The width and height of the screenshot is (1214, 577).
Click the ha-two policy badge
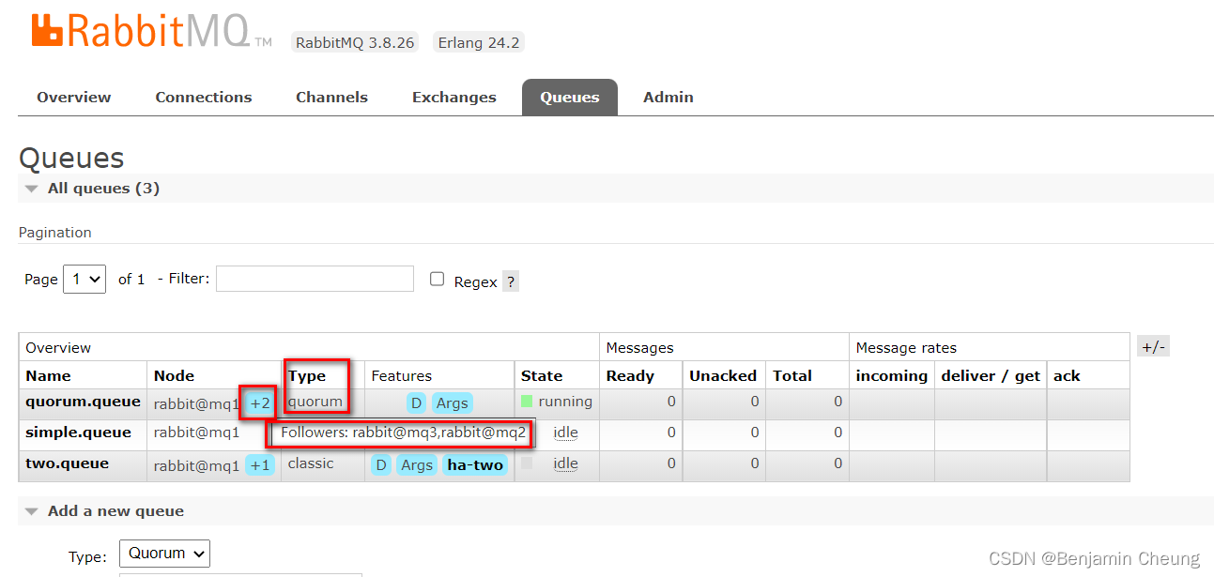point(475,465)
